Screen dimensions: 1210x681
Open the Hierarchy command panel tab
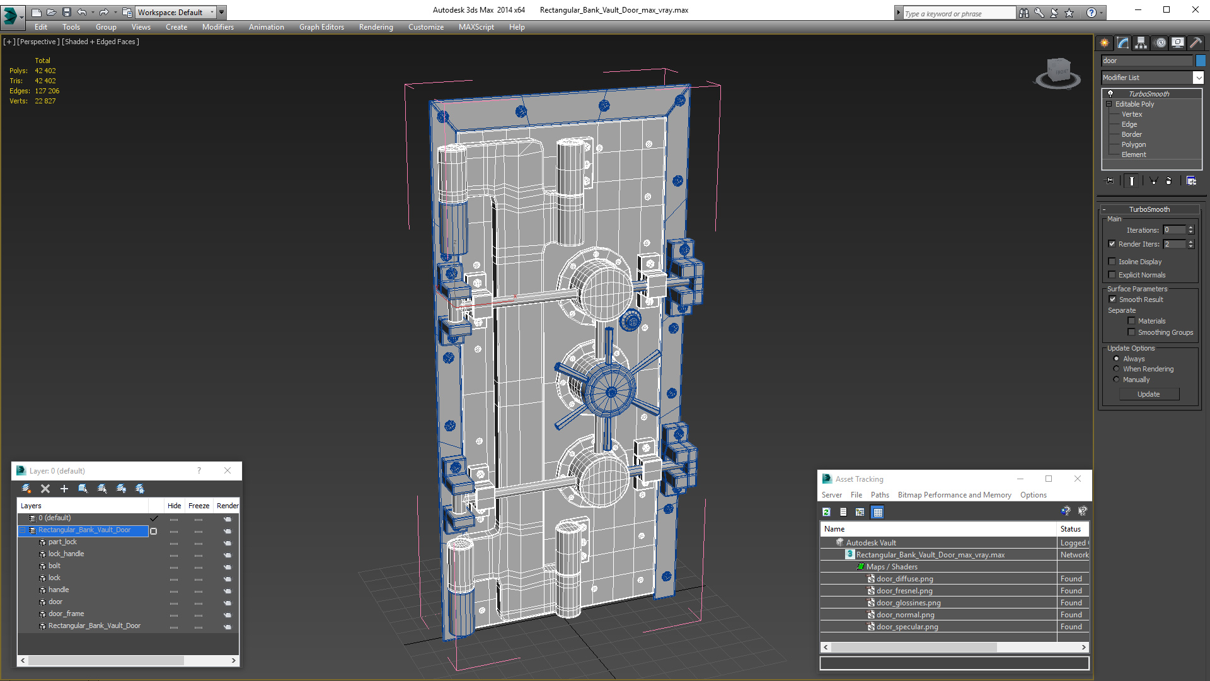pos(1141,43)
